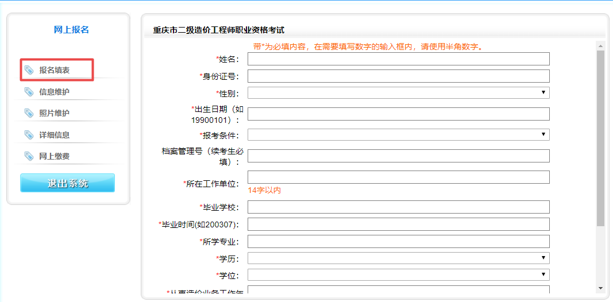Open 照片维护 from the sidebar
This screenshot has height=302, width=613.
click(55, 113)
